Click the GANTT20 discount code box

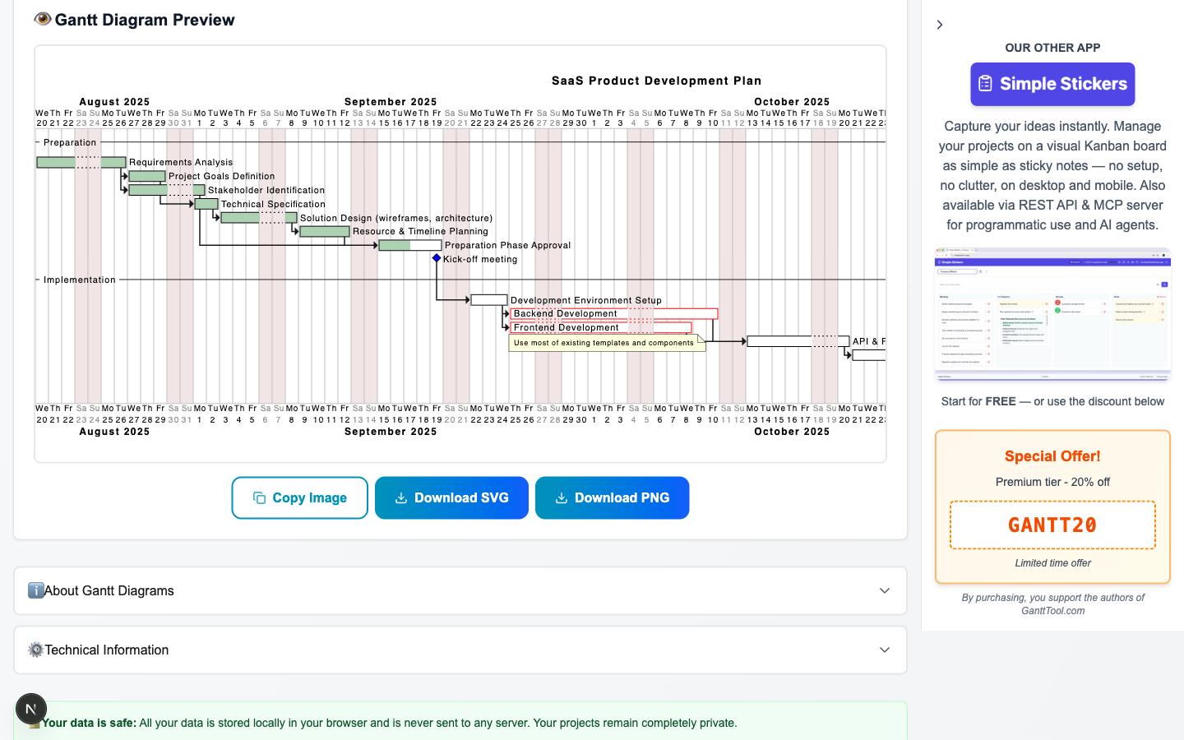click(x=1052, y=525)
